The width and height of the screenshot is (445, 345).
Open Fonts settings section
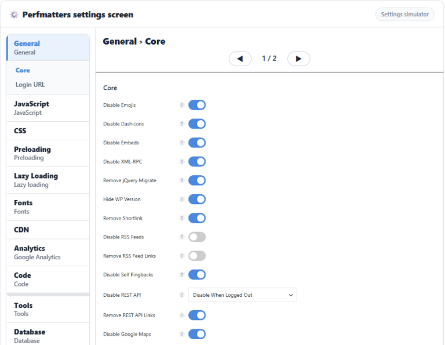[x=48, y=207]
